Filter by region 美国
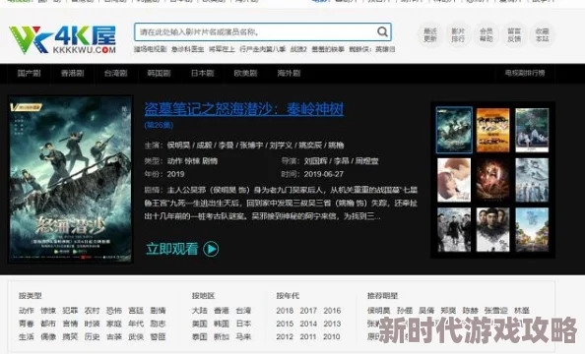This screenshot has width=585, height=354. (200, 324)
